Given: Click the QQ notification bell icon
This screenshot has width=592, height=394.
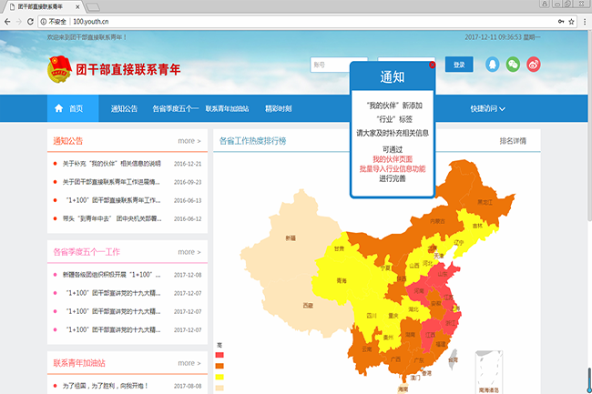Looking at the screenshot, I should pos(493,65).
